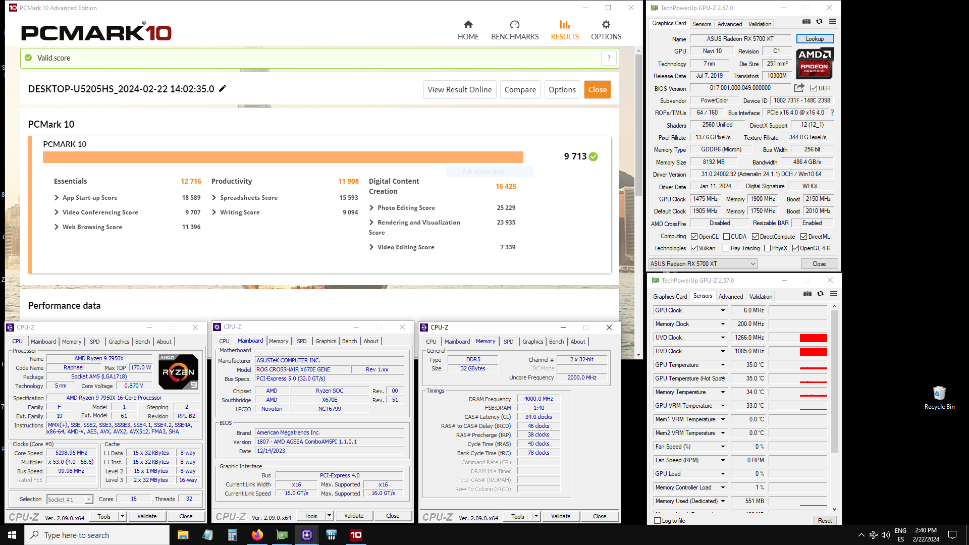Click the orange PCMark 10 score bar
The width and height of the screenshot is (969, 545).
pos(283,157)
